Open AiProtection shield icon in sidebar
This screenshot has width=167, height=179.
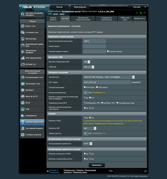tap(23, 39)
